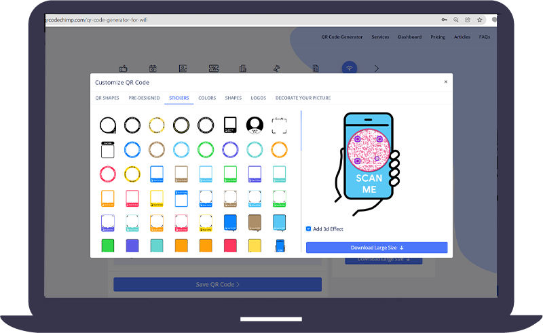Select the megaphone QR category icon
This screenshot has height=333, width=543.
(x=276, y=68)
